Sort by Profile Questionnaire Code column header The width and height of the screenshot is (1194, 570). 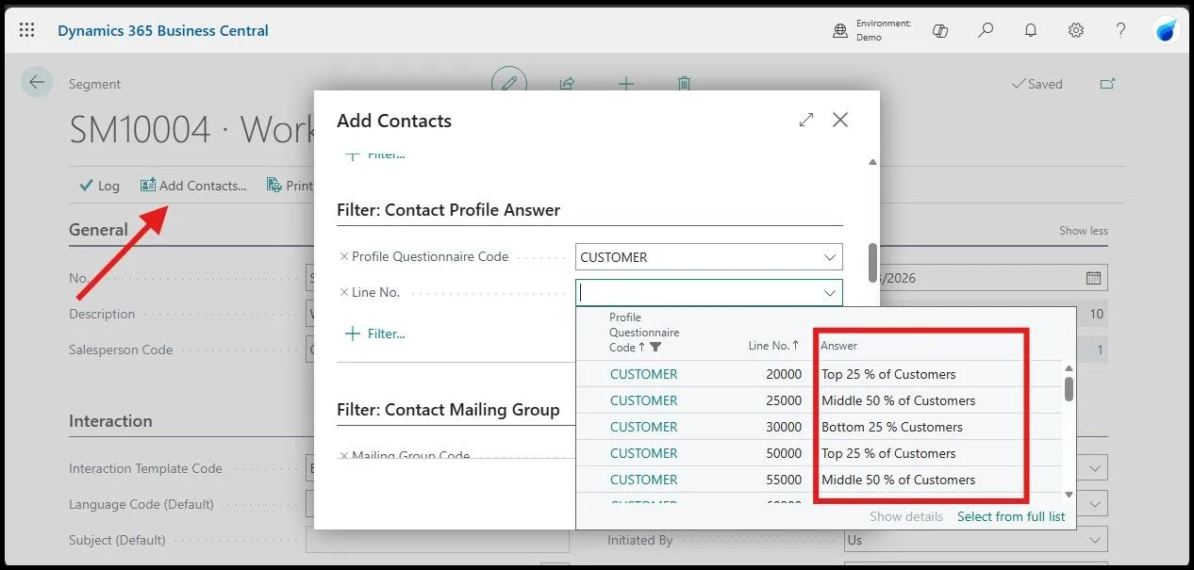(644, 333)
